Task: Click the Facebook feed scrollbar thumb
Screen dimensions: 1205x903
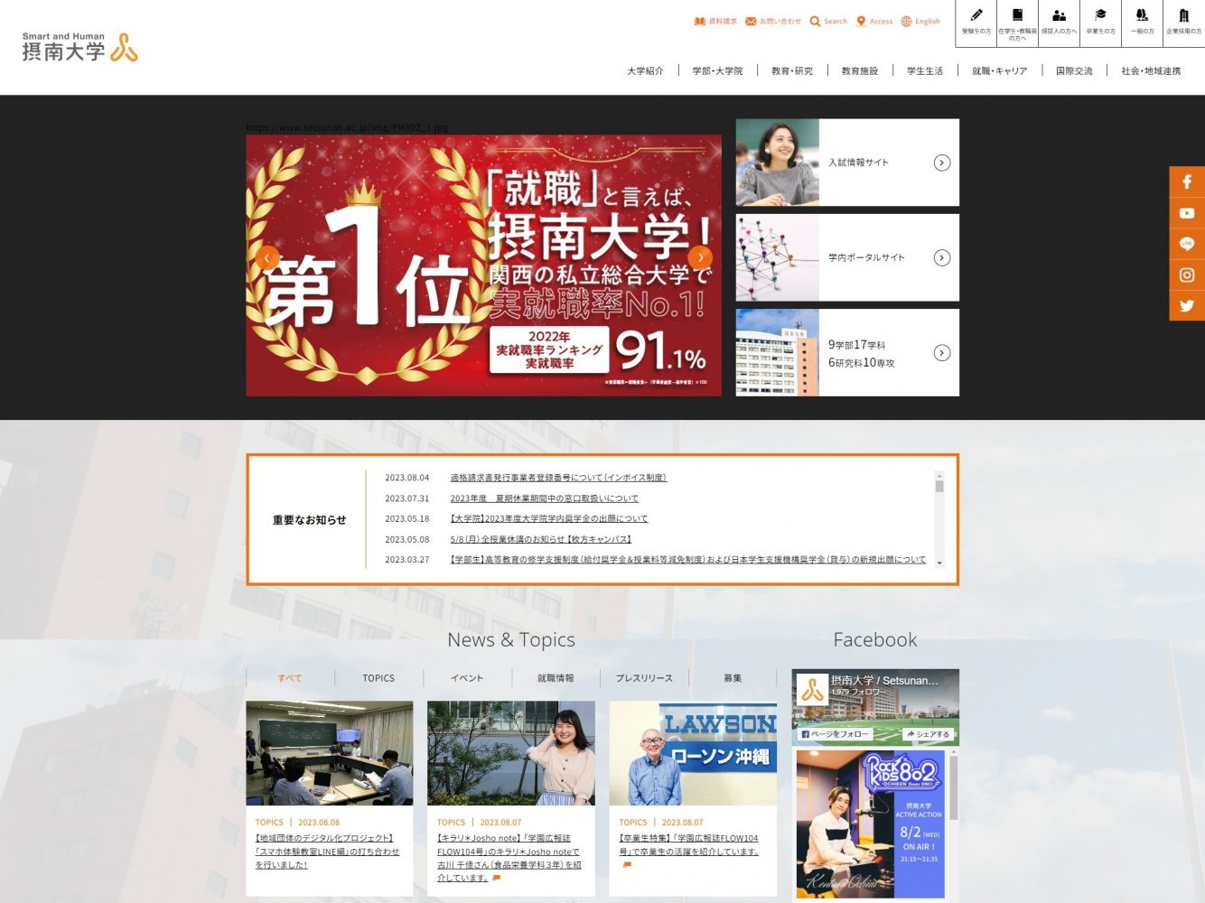Action: (x=953, y=787)
